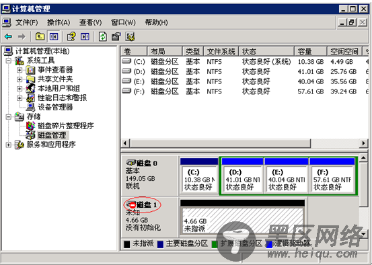Click the Properties toolbar icon
Screen dimensions: 372x265
coord(116,36)
